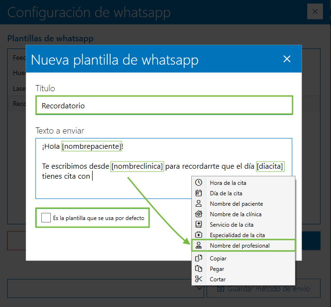Image resolution: width=331 pixels, height=307 pixels.
Task: Click the Servicio de la cita icon
Action: tap(199, 224)
